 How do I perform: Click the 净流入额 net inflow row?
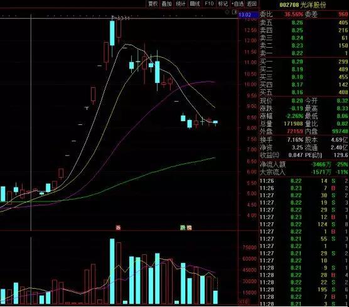[x=304, y=164]
